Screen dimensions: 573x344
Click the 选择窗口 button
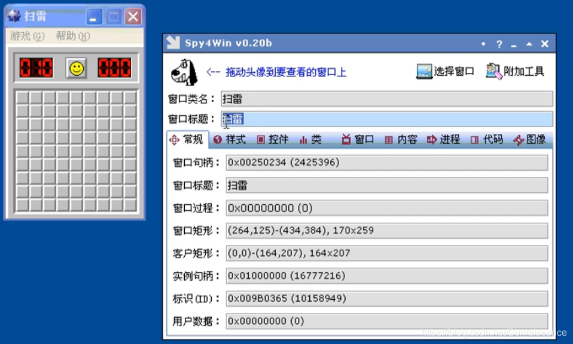(x=445, y=71)
